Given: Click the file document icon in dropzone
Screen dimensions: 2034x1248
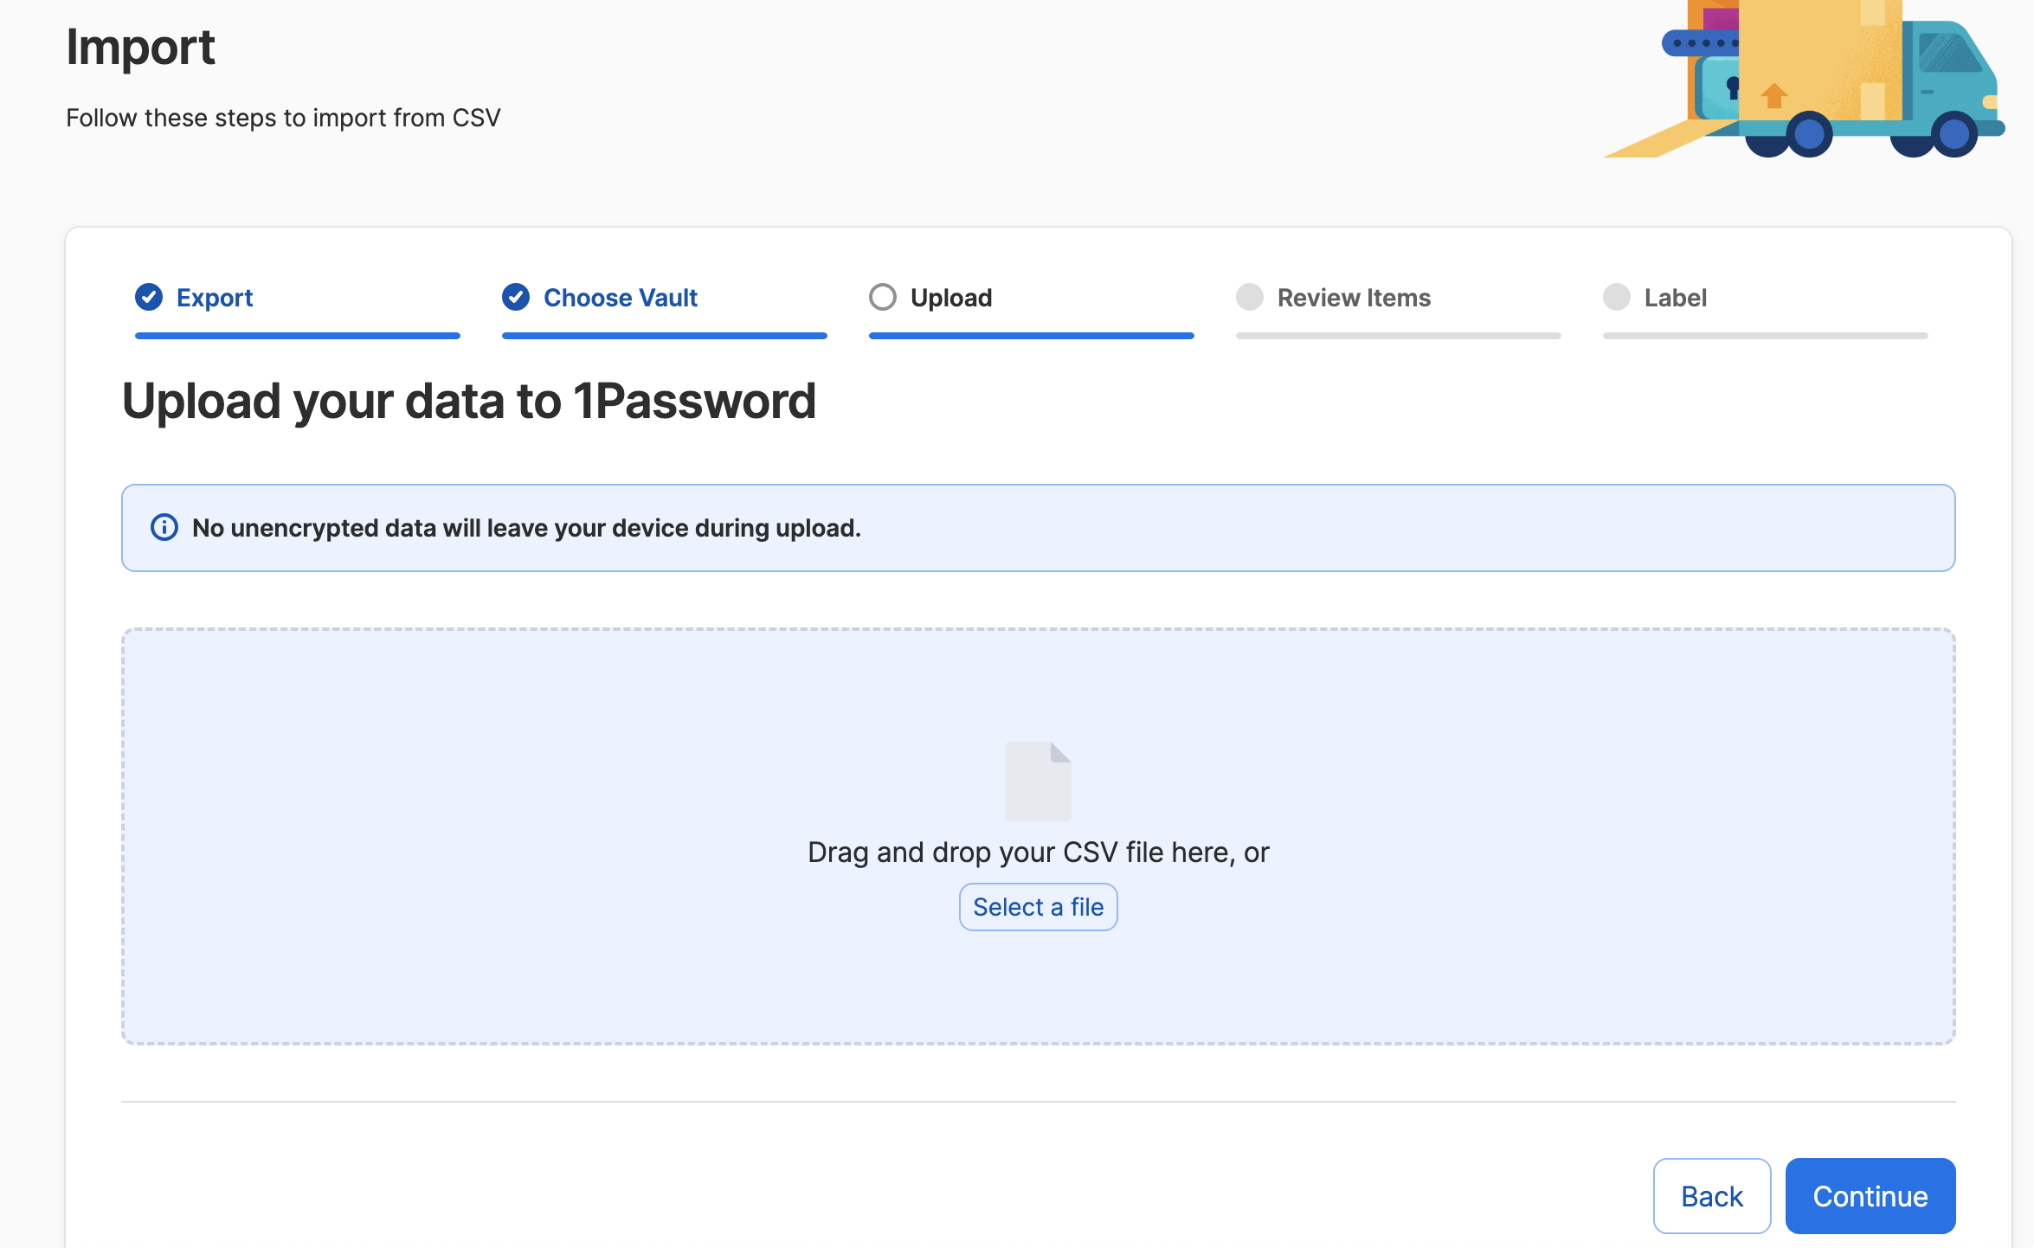Looking at the screenshot, I should 1038,781.
